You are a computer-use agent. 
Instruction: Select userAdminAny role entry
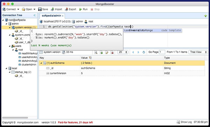[x=28, y=57]
